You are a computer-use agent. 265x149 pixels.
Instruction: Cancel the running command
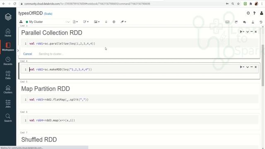pyautogui.click(x=28, y=54)
